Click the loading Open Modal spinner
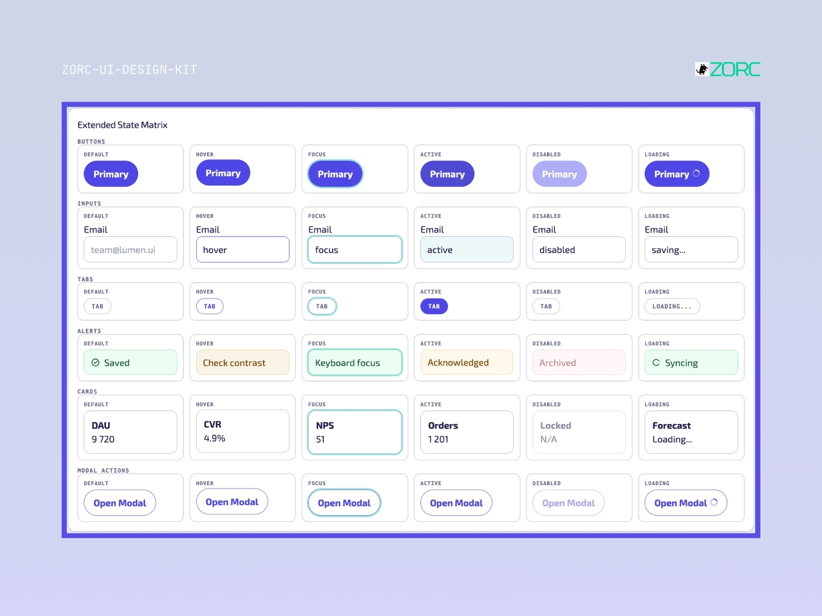 714,502
